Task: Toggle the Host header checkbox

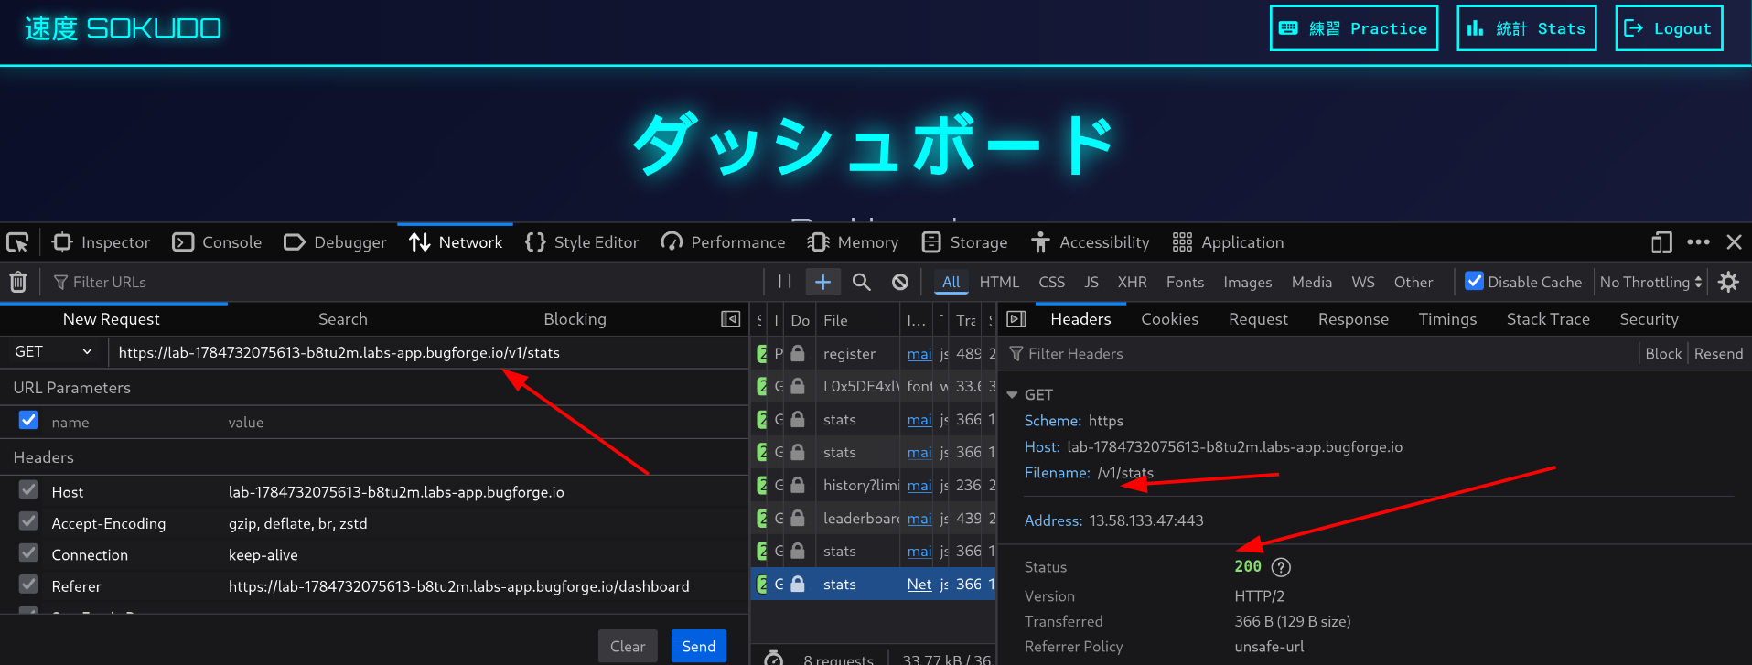Action: tap(28, 490)
